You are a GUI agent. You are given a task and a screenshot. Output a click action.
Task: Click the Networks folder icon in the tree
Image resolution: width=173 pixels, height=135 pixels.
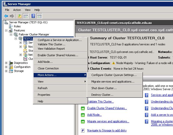coord(25,55)
